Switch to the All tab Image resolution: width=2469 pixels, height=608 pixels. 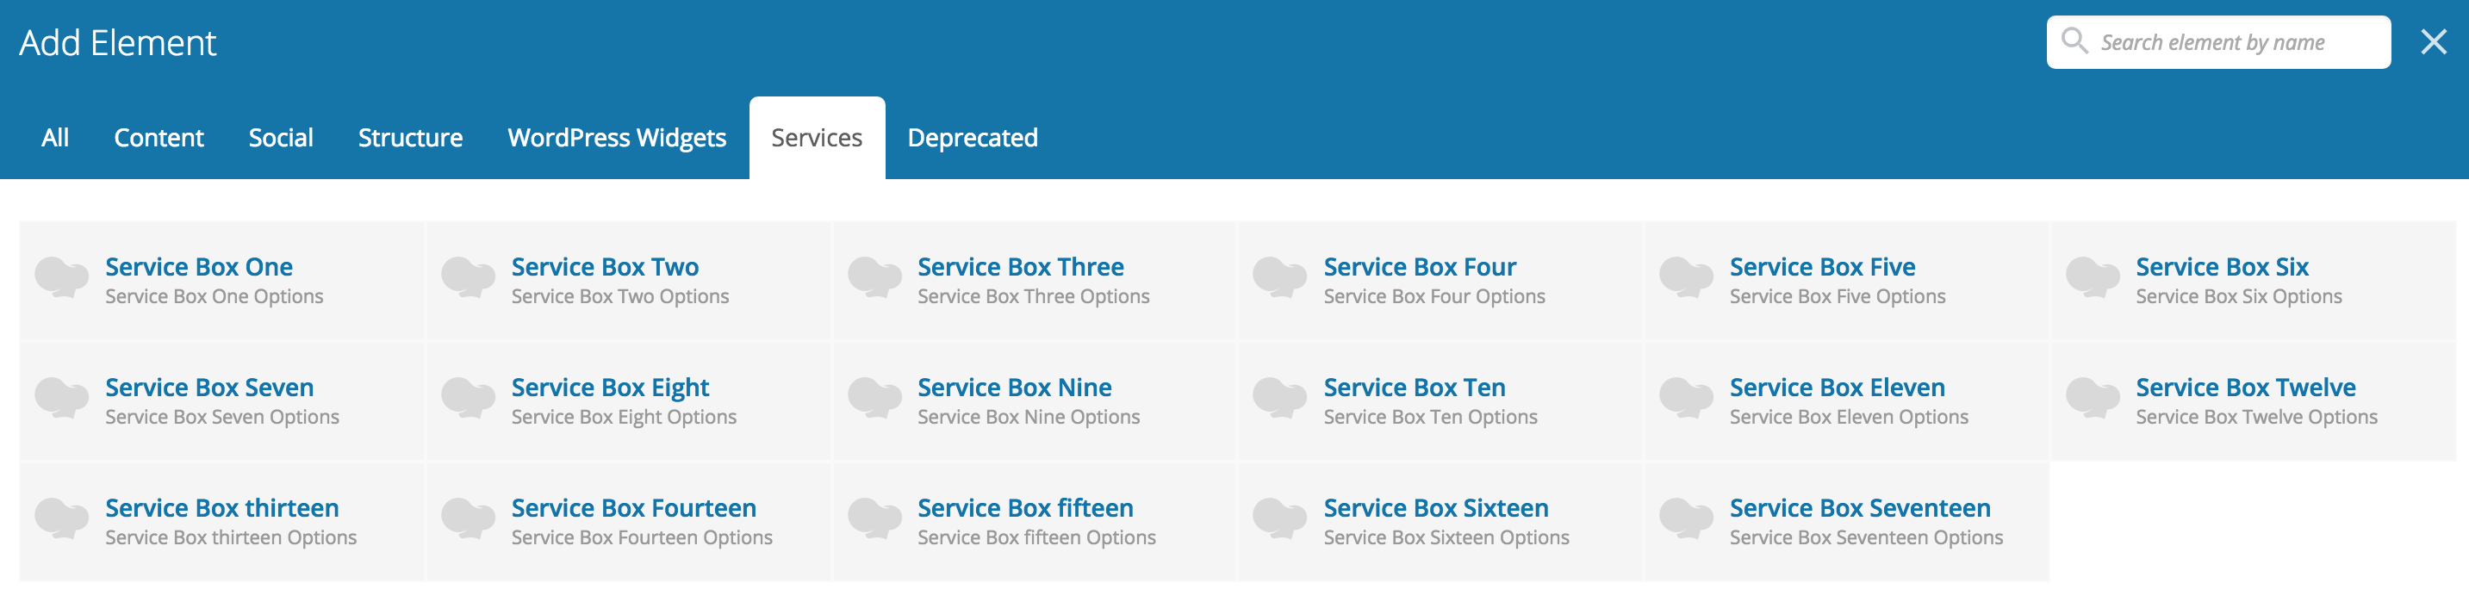point(54,138)
